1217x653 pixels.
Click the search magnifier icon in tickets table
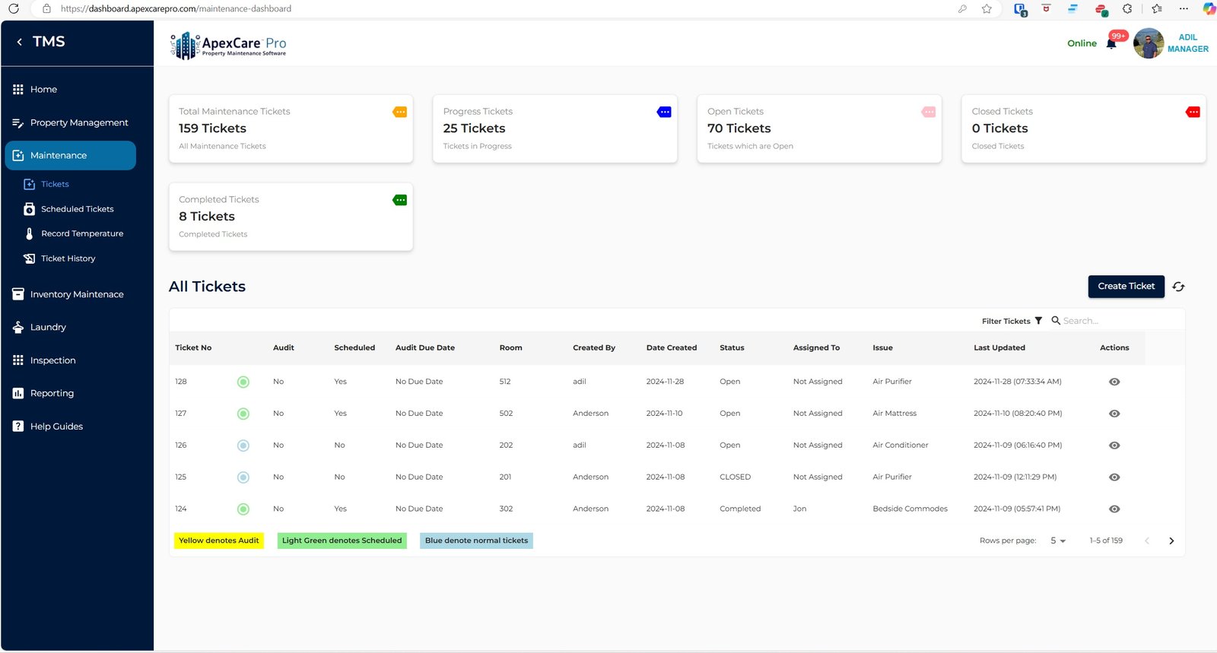point(1056,321)
